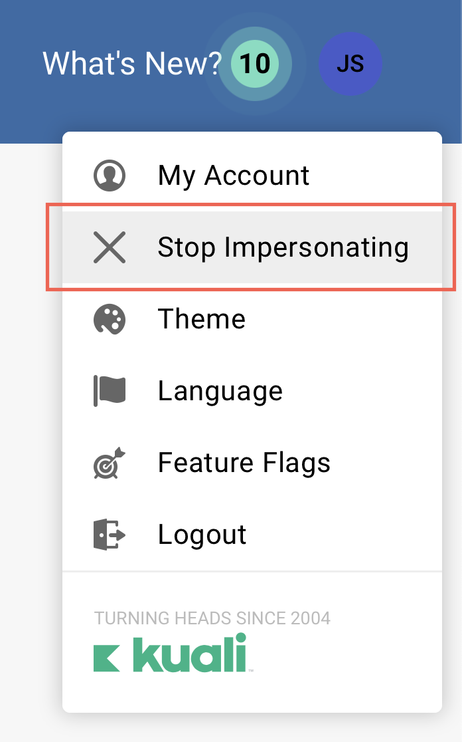Screen dimensions: 462x742
Task: Select Language from the user menu
Action: 220,390
